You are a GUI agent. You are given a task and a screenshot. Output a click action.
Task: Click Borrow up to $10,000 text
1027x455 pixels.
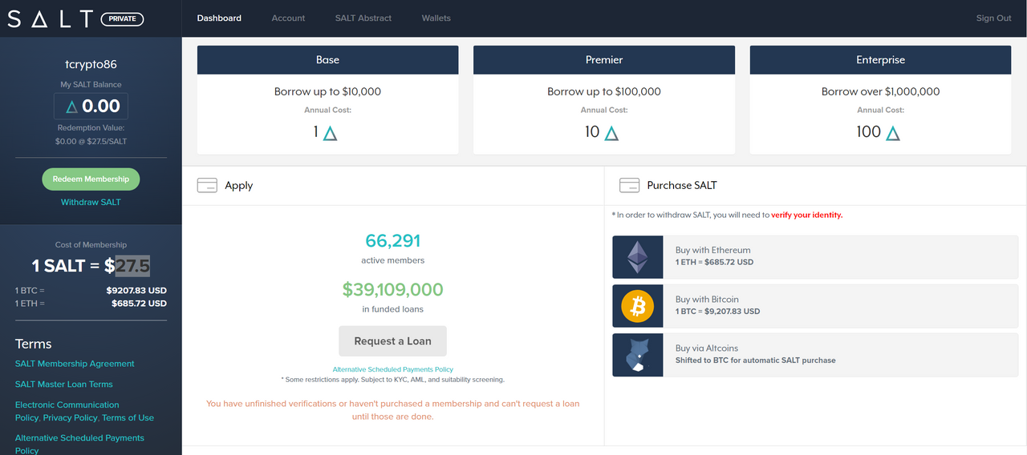pos(327,91)
